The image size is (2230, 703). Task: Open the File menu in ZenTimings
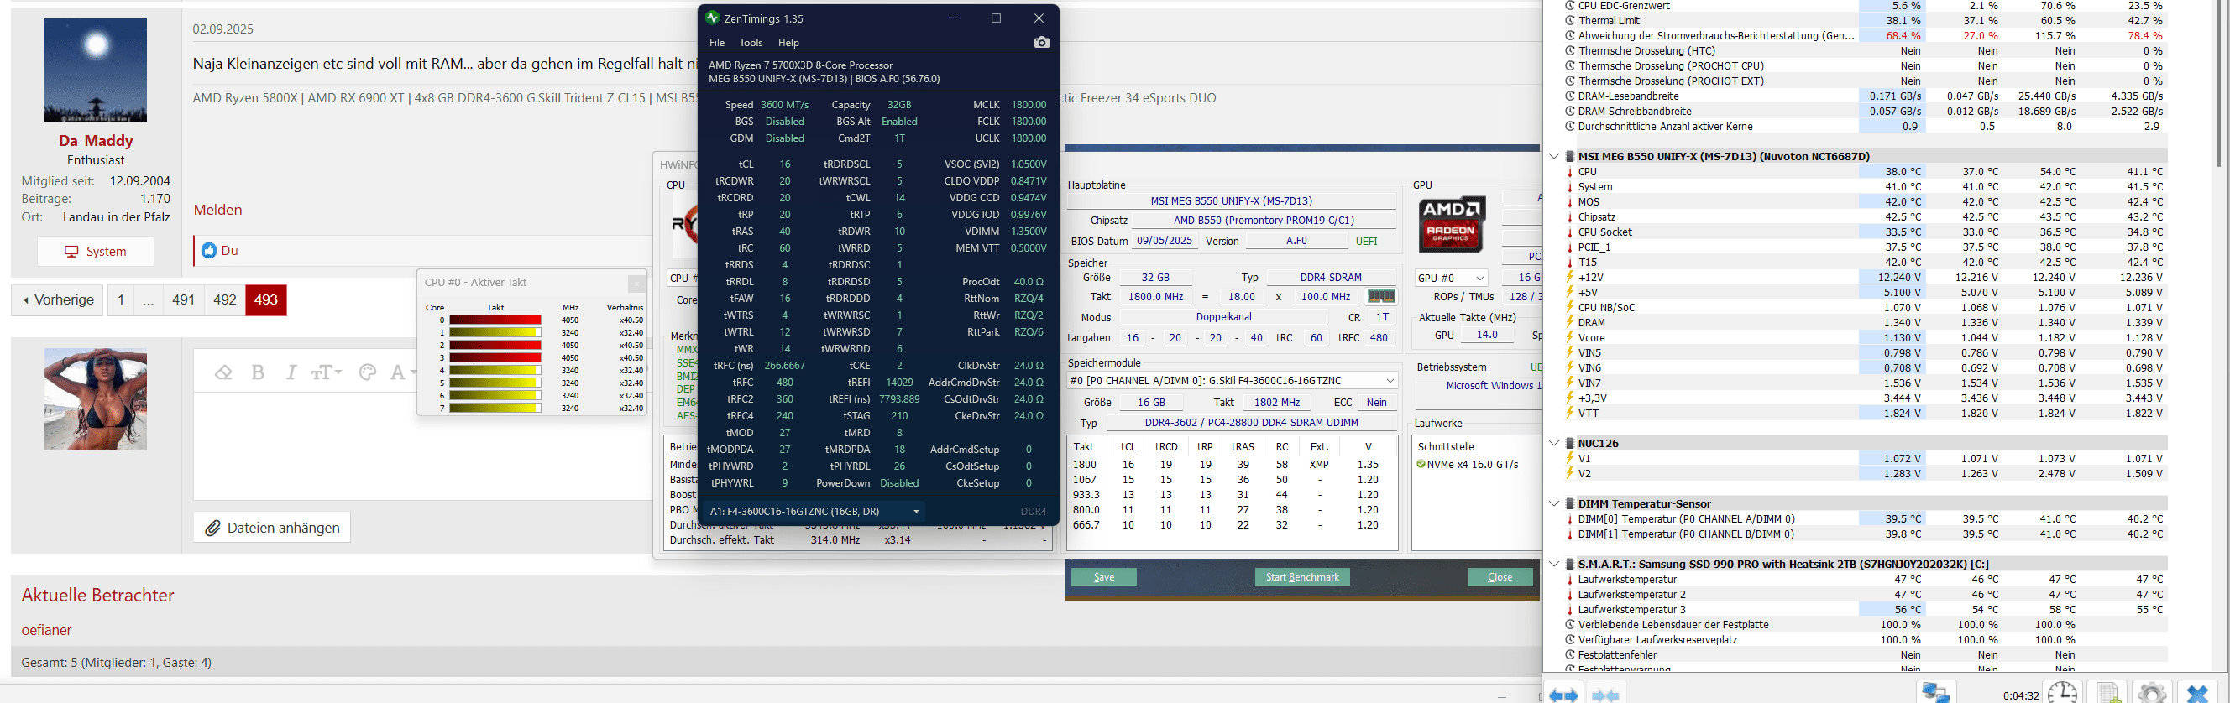pyautogui.click(x=717, y=43)
